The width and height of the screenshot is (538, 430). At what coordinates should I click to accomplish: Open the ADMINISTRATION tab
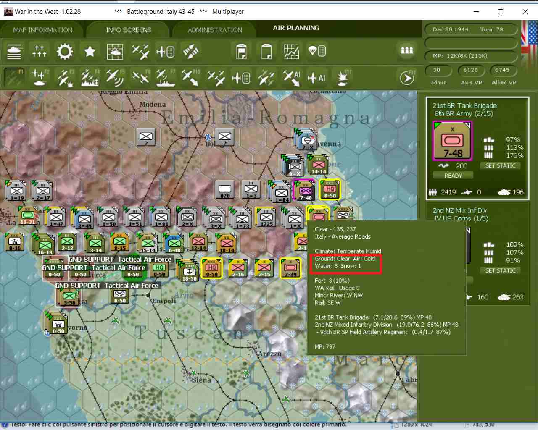pos(215,30)
